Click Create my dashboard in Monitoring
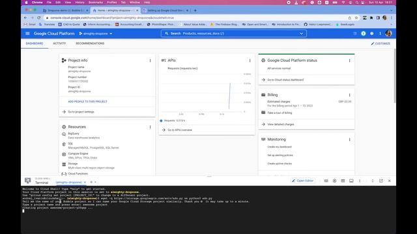 point(280,147)
